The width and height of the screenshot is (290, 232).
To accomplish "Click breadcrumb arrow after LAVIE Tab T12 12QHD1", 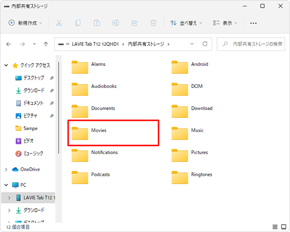I will [x=123, y=44].
